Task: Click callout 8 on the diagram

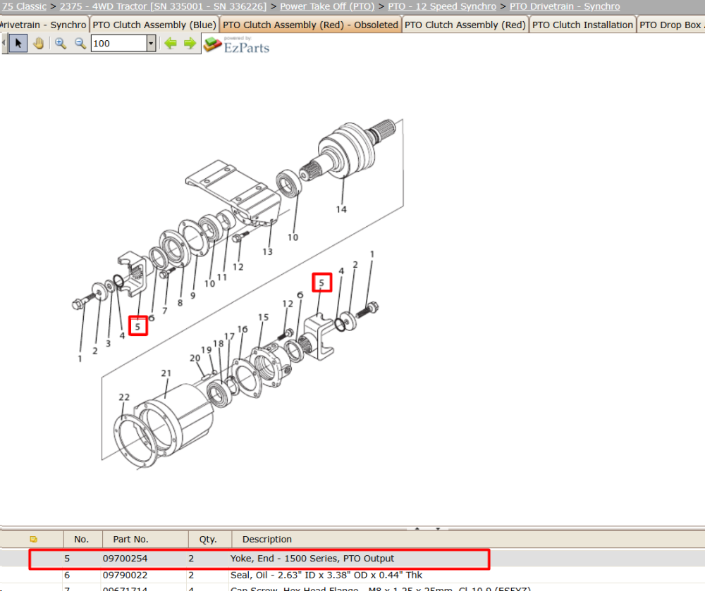Action: coord(180,303)
